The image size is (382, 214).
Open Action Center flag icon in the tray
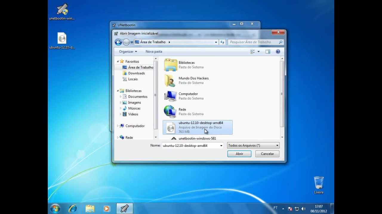[290, 209]
